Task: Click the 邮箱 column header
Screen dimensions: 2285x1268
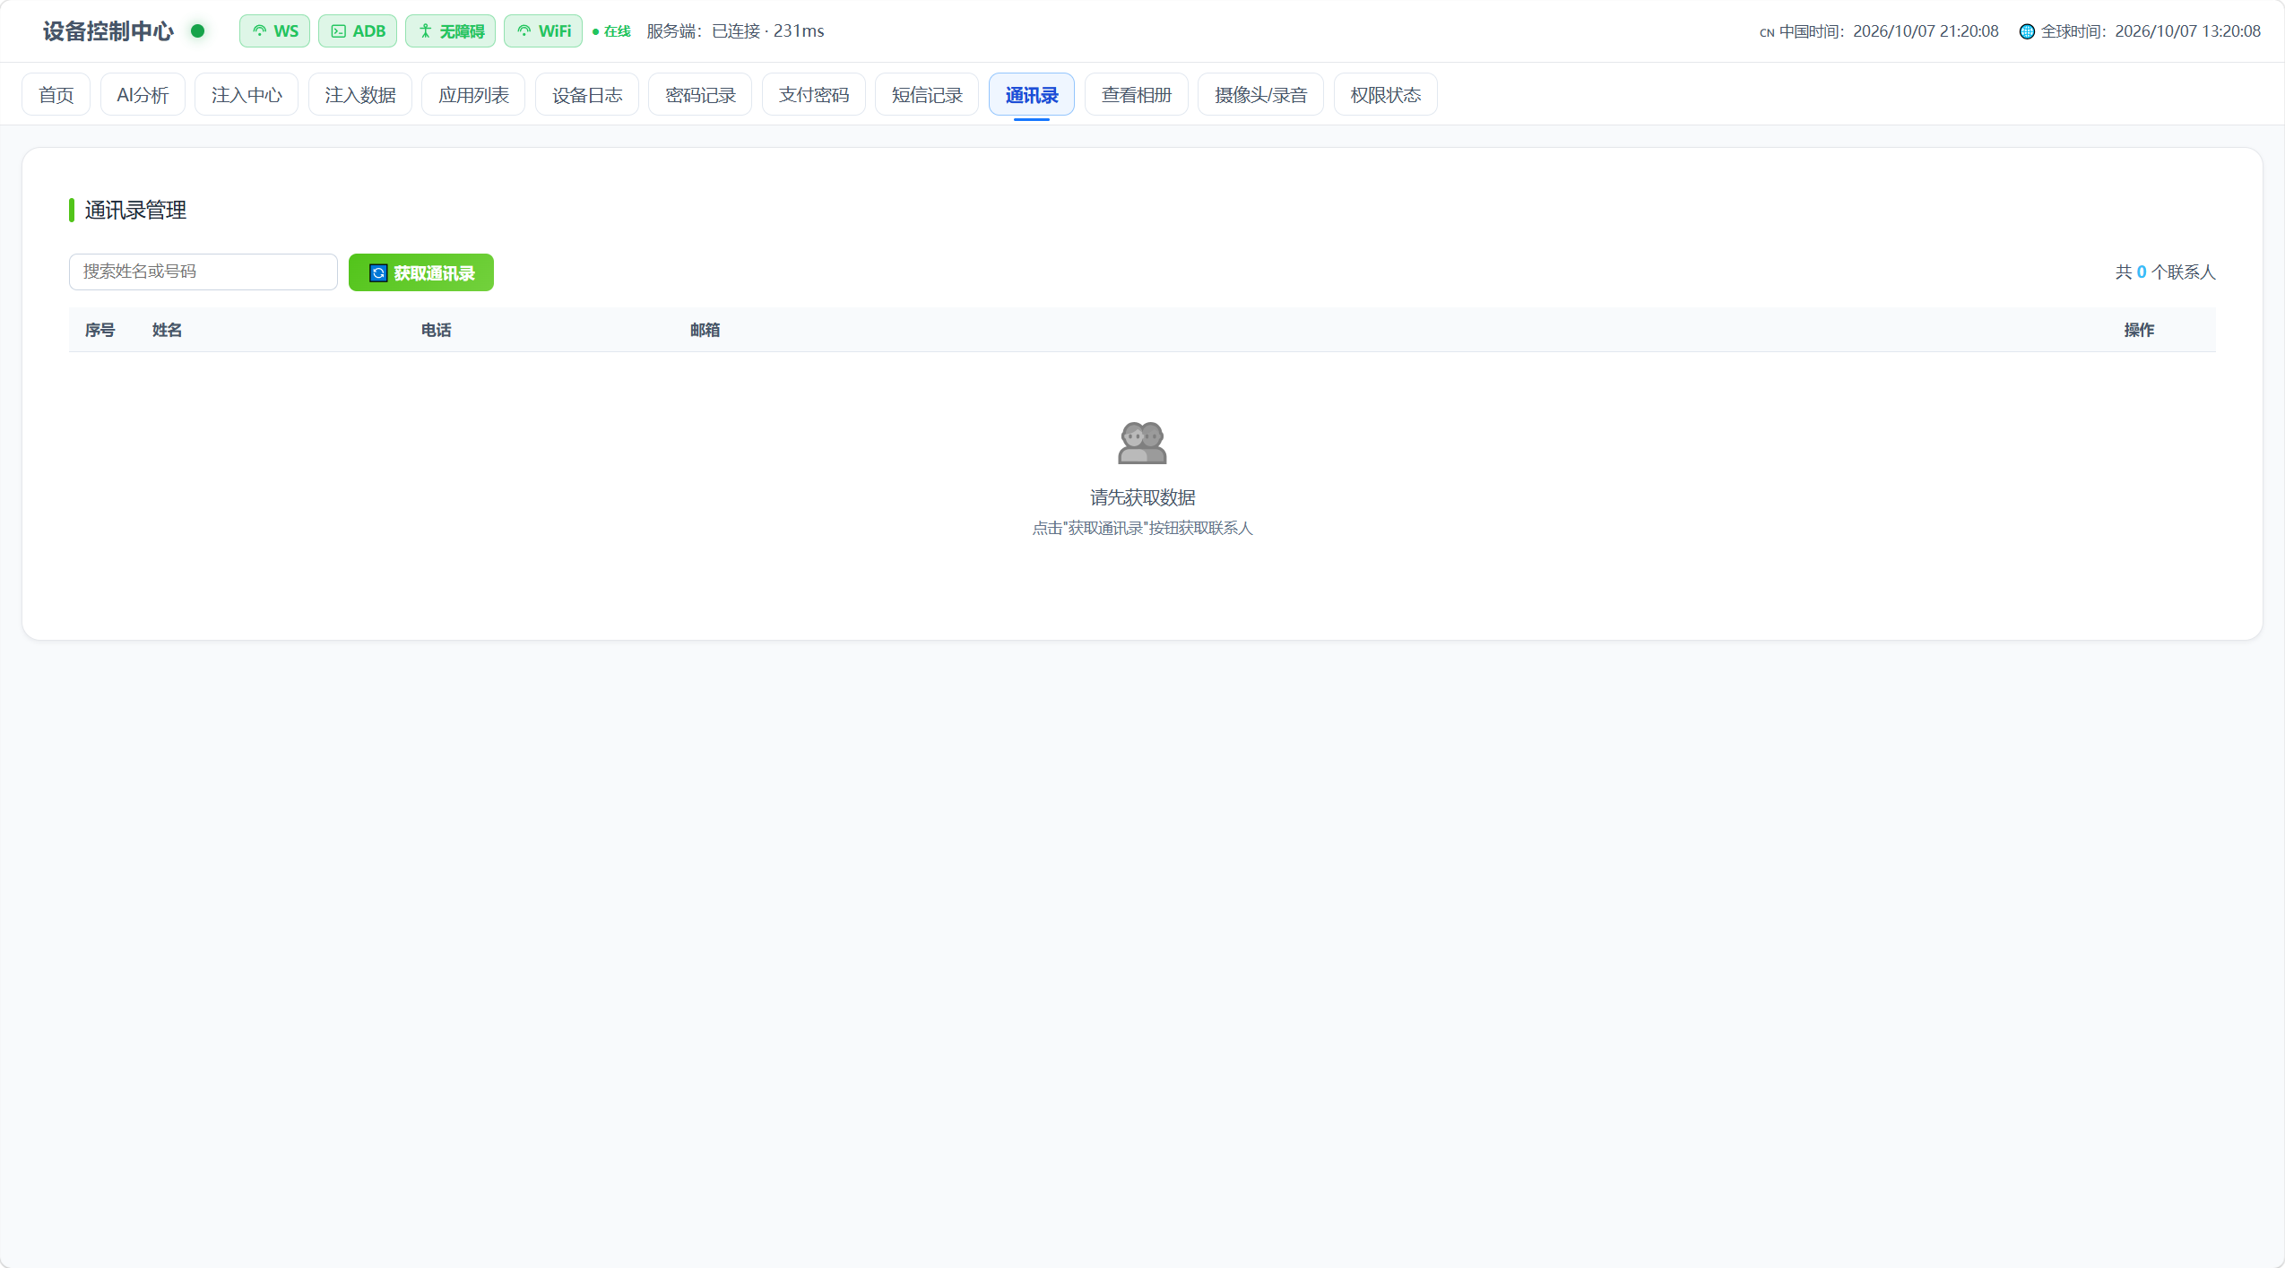Action: [x=705, y=331]
